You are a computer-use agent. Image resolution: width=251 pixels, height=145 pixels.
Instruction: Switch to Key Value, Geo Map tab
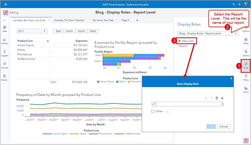(103, 20)
